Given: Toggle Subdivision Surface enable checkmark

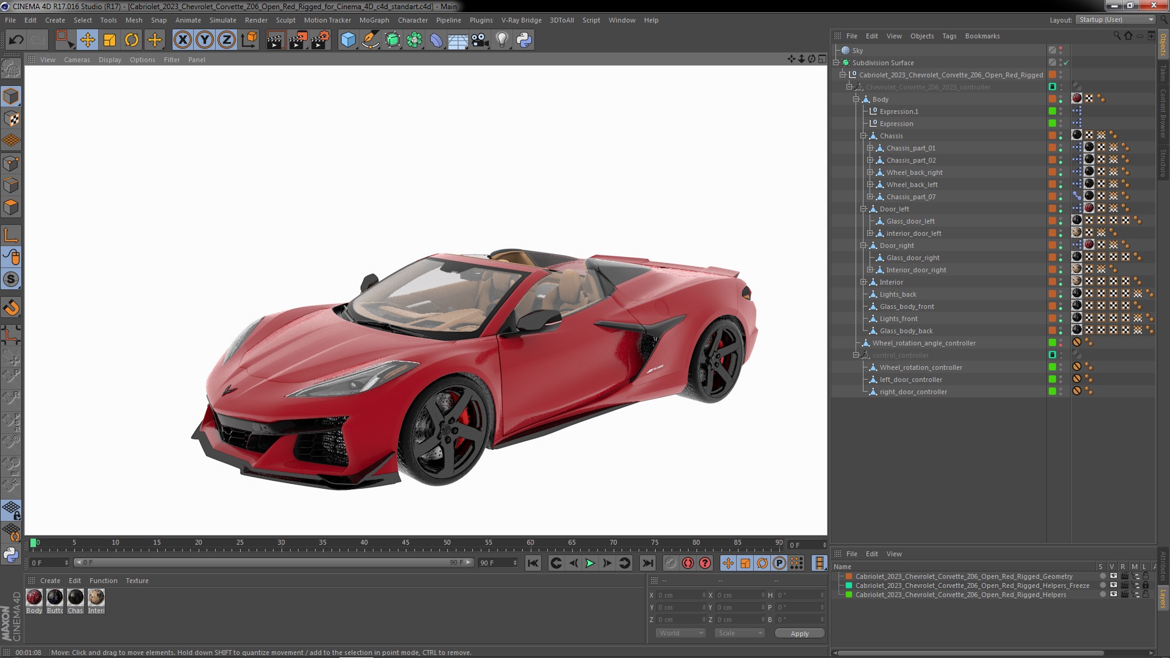Looking at the screenshot, I should tap(1066, 63).
